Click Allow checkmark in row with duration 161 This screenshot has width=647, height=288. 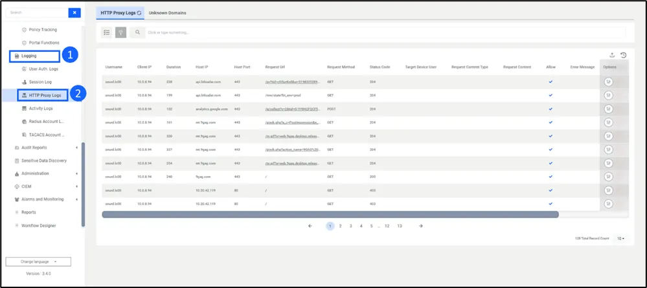click(x=551, y=122)
